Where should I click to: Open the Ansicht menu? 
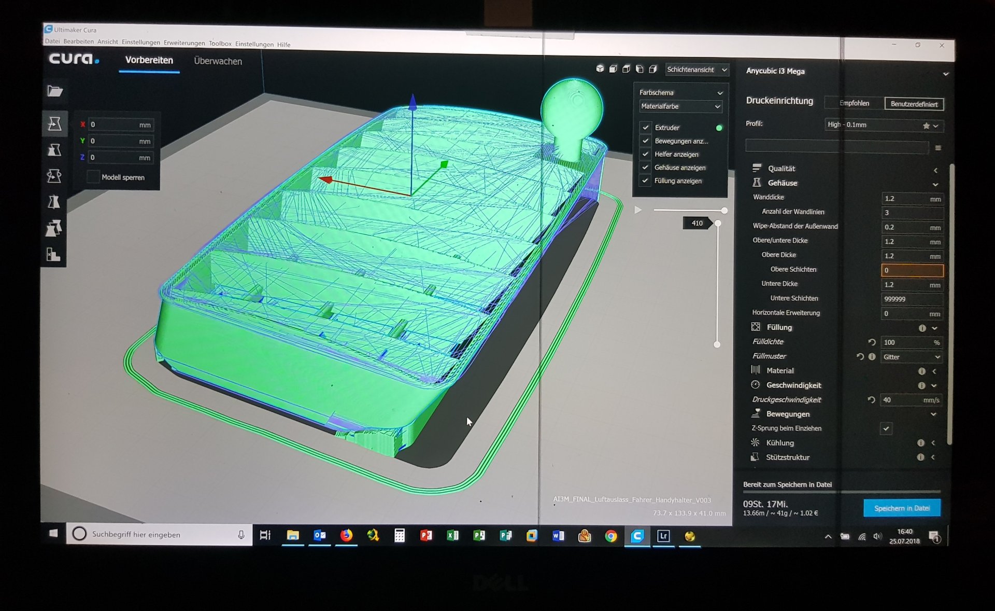click(x=108, y=42)
